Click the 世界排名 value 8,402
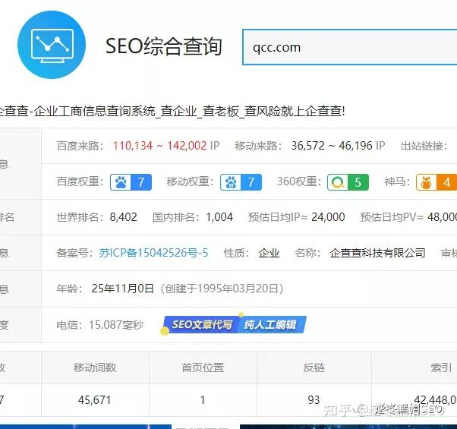This screenshot has width=457, height=429. click(x=123, y=217)
